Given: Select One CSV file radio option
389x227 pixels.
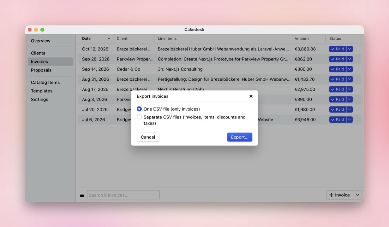Looking at the screenshot, I should click(x=139, y=109).
